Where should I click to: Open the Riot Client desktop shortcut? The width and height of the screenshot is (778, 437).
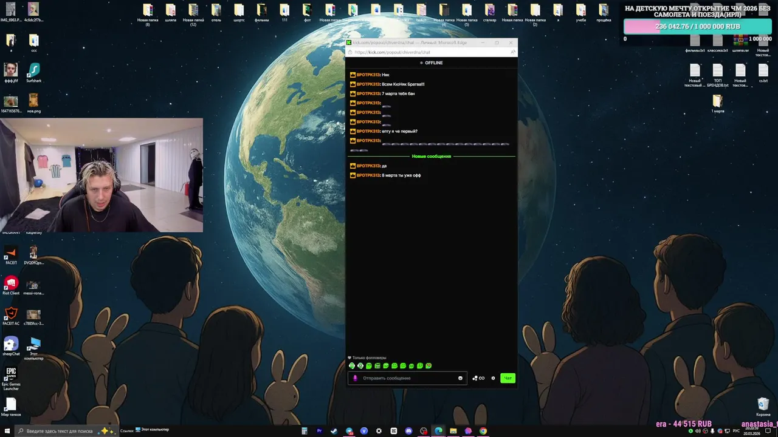point(11,285)
